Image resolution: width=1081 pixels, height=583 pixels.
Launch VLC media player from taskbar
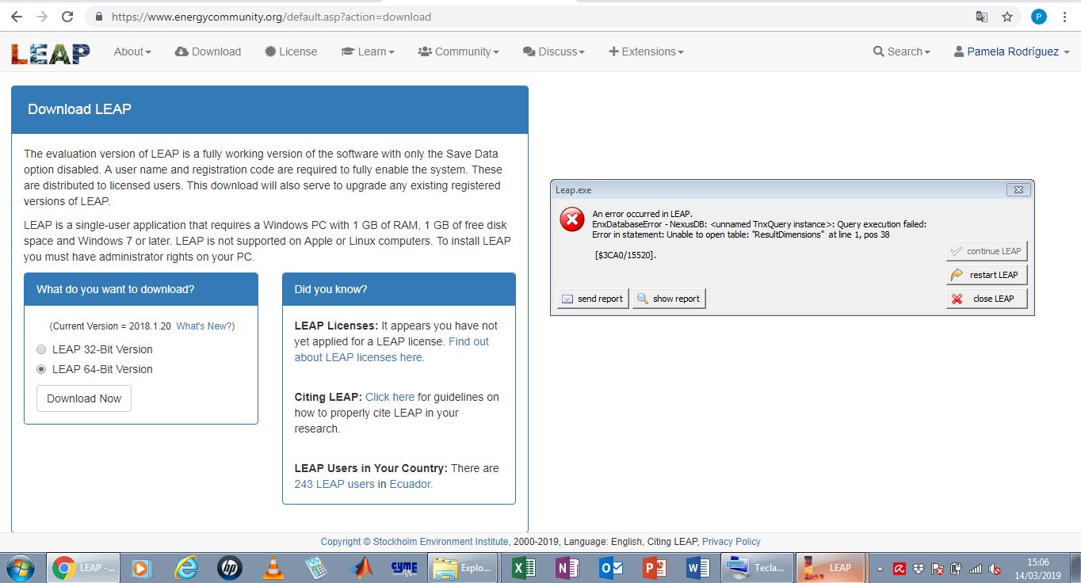pos(273,567)
